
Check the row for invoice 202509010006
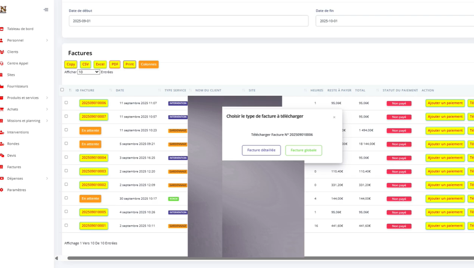tap(66, 103)
